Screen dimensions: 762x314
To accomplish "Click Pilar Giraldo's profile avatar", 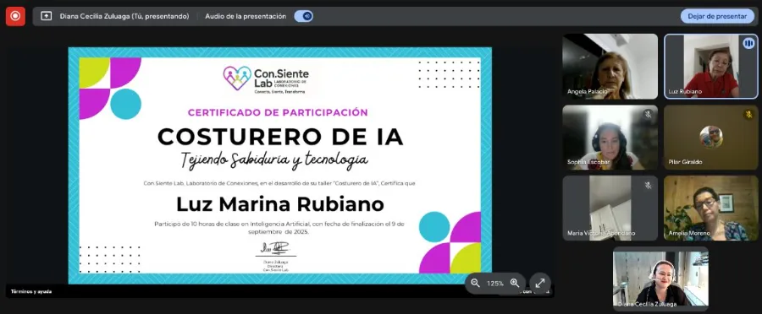I will pyautogui.click(x=711, y=137).
